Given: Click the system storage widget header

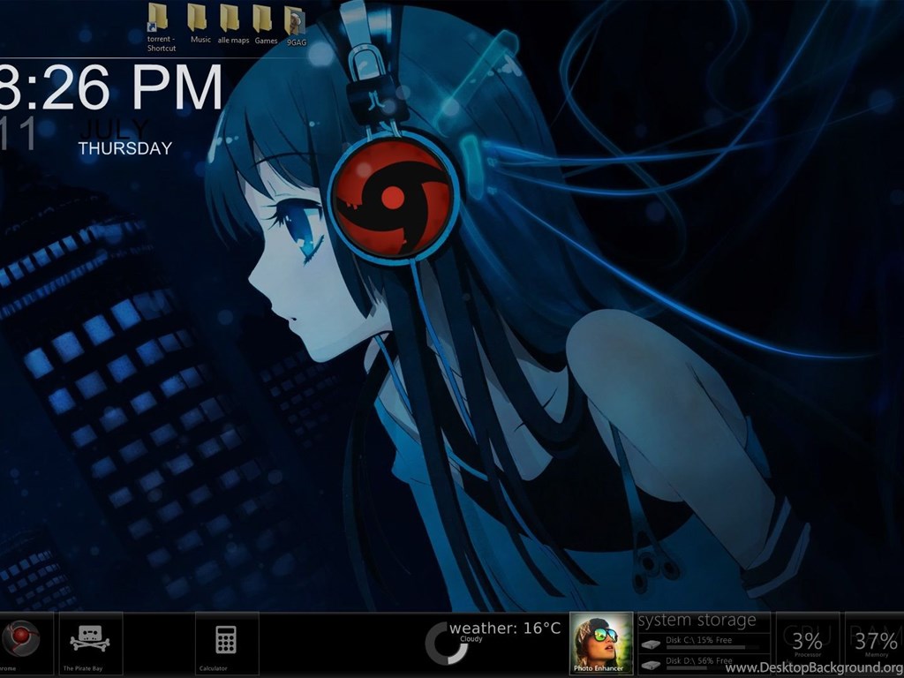Looking at the screenshot, I should pos(697,621).
